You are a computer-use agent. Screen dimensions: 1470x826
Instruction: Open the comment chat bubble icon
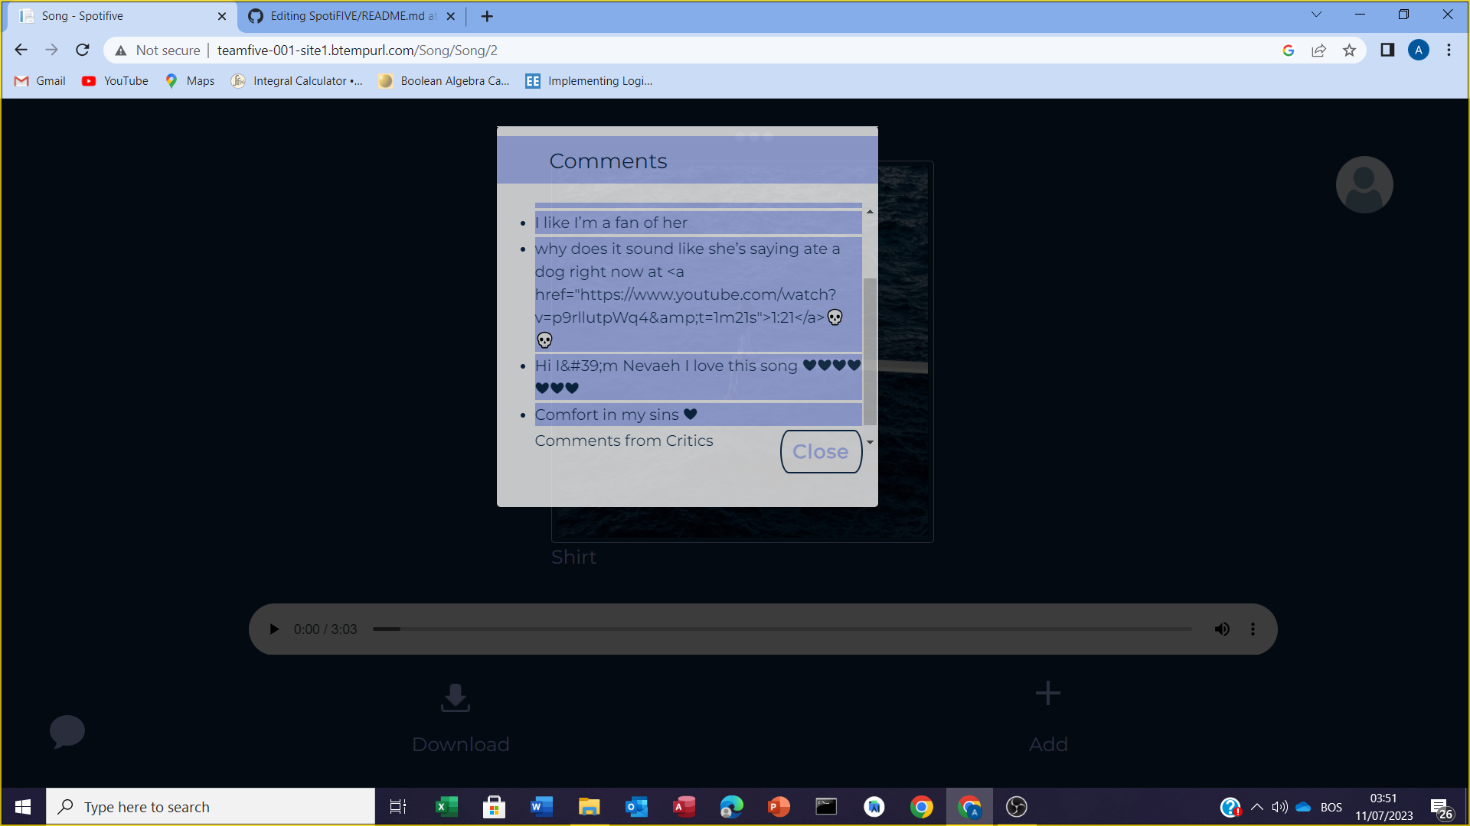pos(67,732)
